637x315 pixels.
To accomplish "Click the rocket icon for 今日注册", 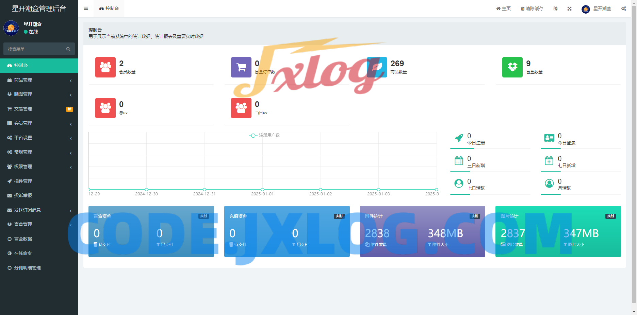I will [459, 138].
